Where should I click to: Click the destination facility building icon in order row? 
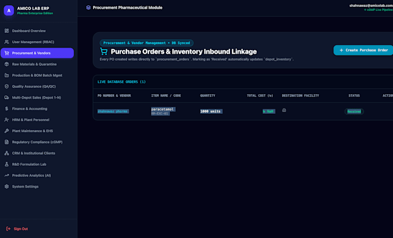pos(284,110)
